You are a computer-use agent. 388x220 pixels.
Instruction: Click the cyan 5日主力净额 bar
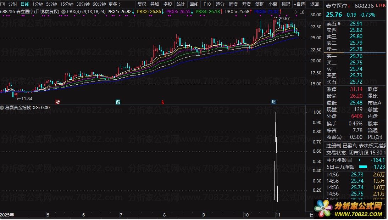click(x=363, y=167)
